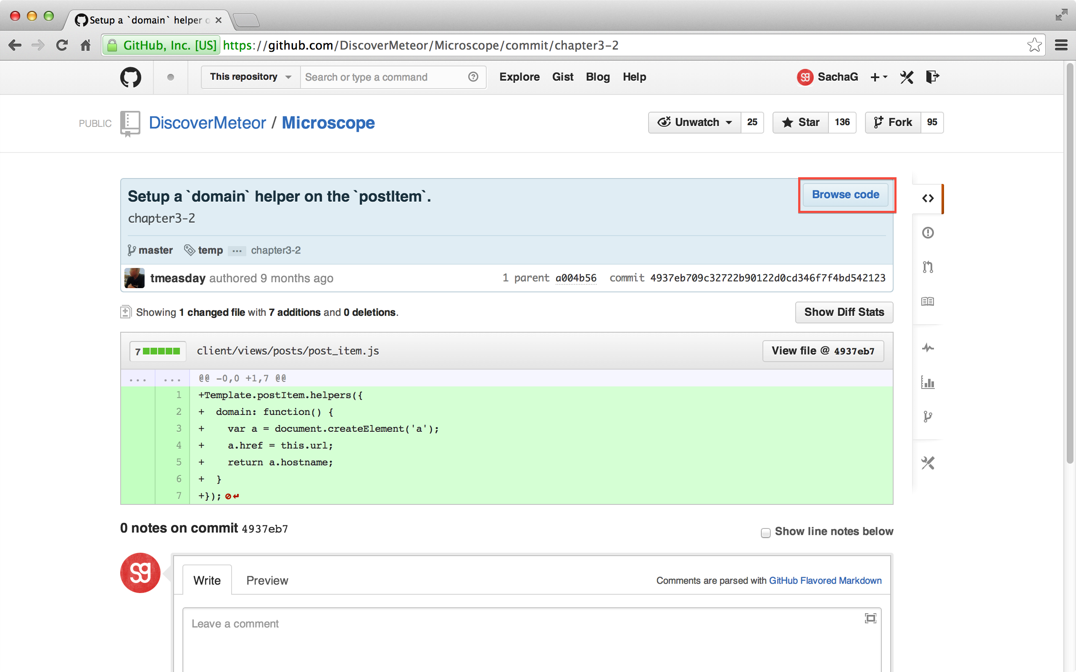Click the Browse code button
1076x672 pixels.
(x=845, y=194)
